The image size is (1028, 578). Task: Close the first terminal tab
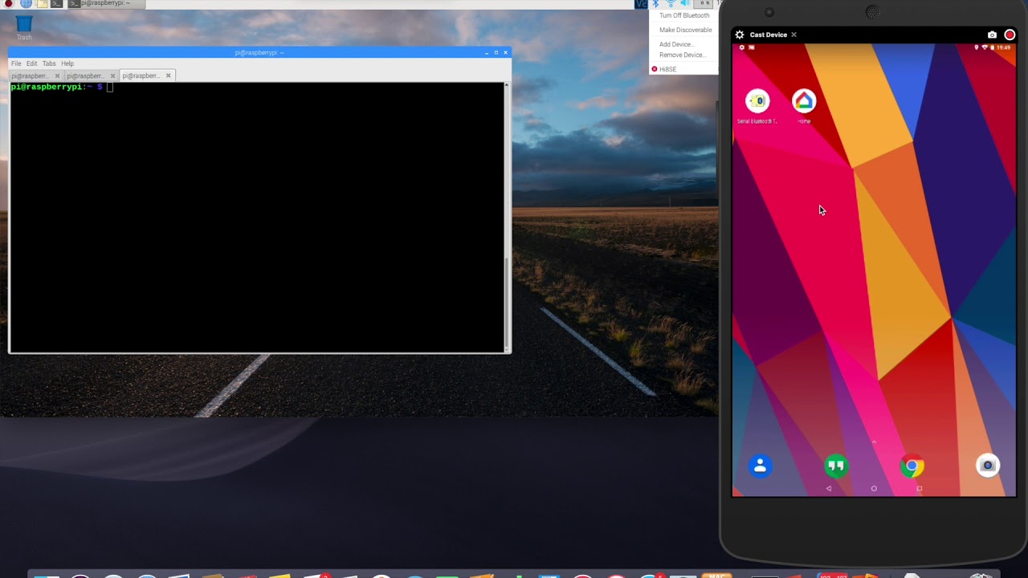tap(57, 75)
